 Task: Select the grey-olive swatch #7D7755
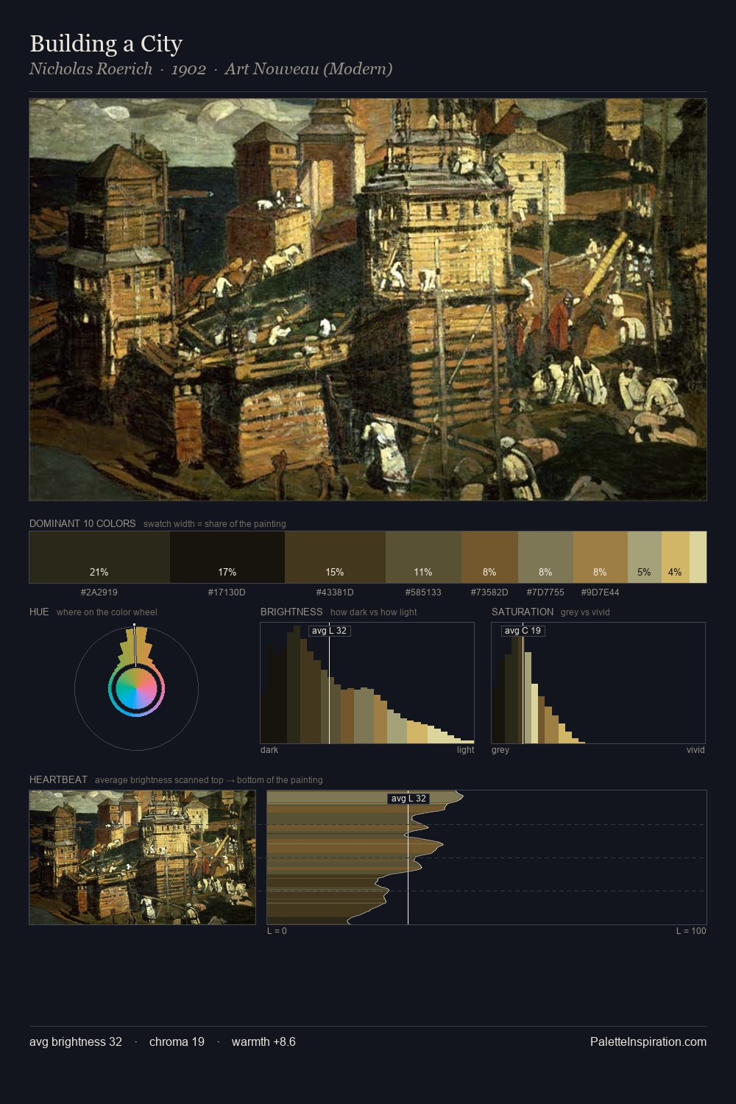[x=545, y=557]
